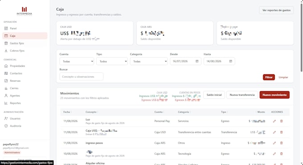Go to Panel menu item
303x165 pixels.
click(25, 28)
